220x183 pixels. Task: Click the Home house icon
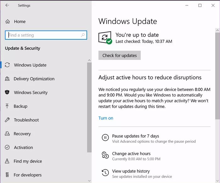8,21
